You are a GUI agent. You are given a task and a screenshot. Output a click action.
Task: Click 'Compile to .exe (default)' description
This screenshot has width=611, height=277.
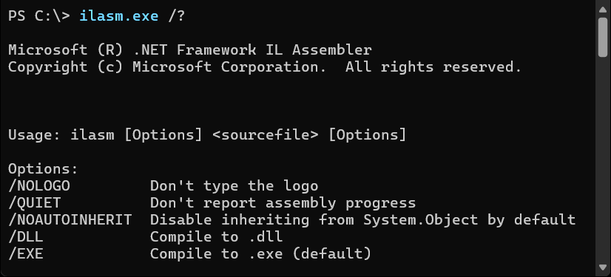[260, 254]
